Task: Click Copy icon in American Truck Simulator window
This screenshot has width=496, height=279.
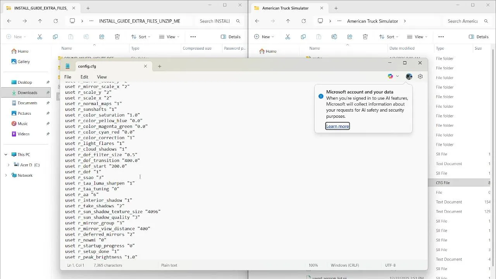Action: [303, 37]
